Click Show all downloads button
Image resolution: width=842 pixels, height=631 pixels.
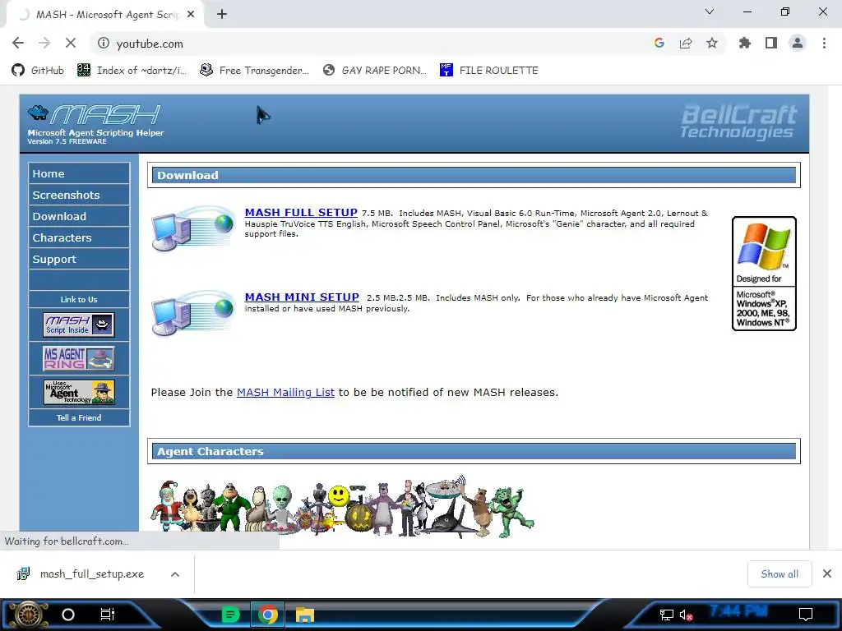pos(780,574)
